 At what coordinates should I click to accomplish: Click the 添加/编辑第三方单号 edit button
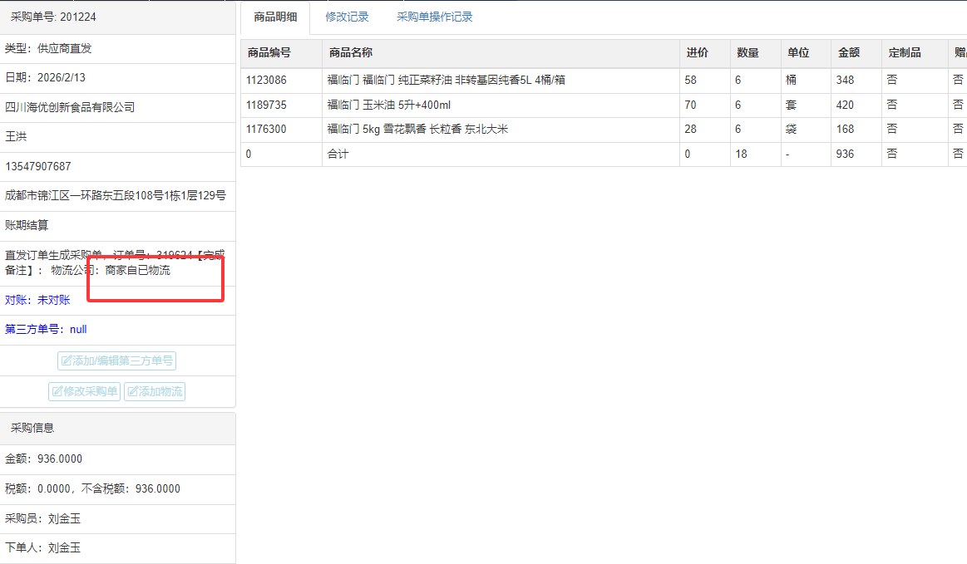click(x=116, y=361)
